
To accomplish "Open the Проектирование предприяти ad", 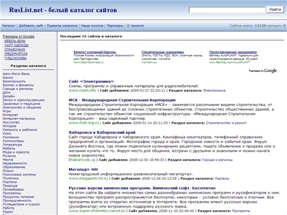I will coord(233,52).
